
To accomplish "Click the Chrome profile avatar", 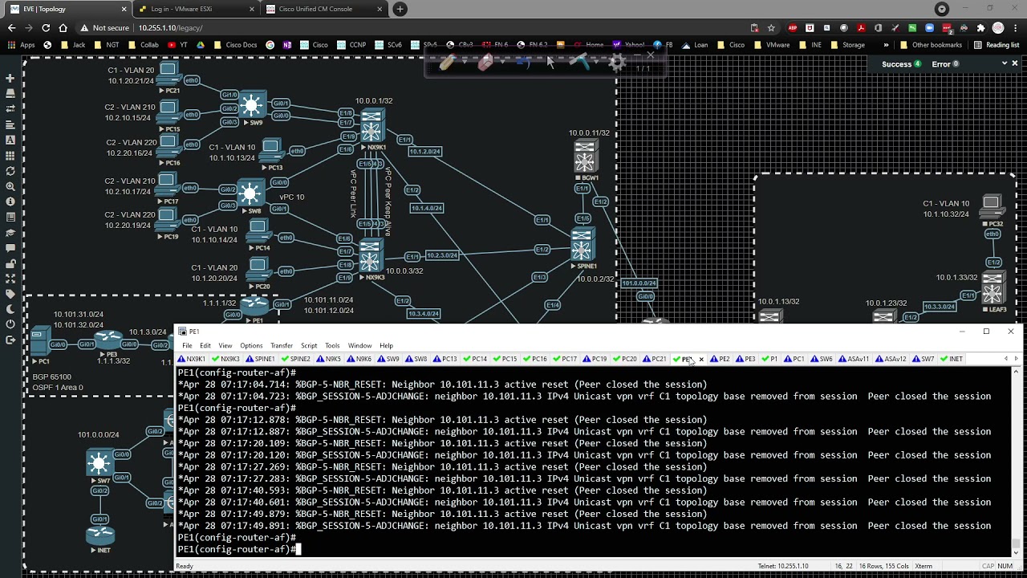I will point(998,27).
